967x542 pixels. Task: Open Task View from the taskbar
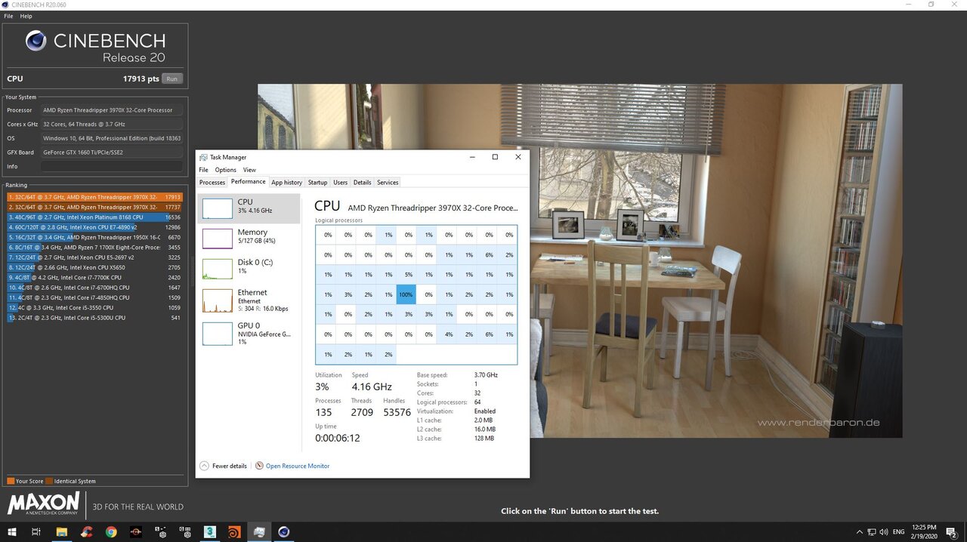click(36, 531)
